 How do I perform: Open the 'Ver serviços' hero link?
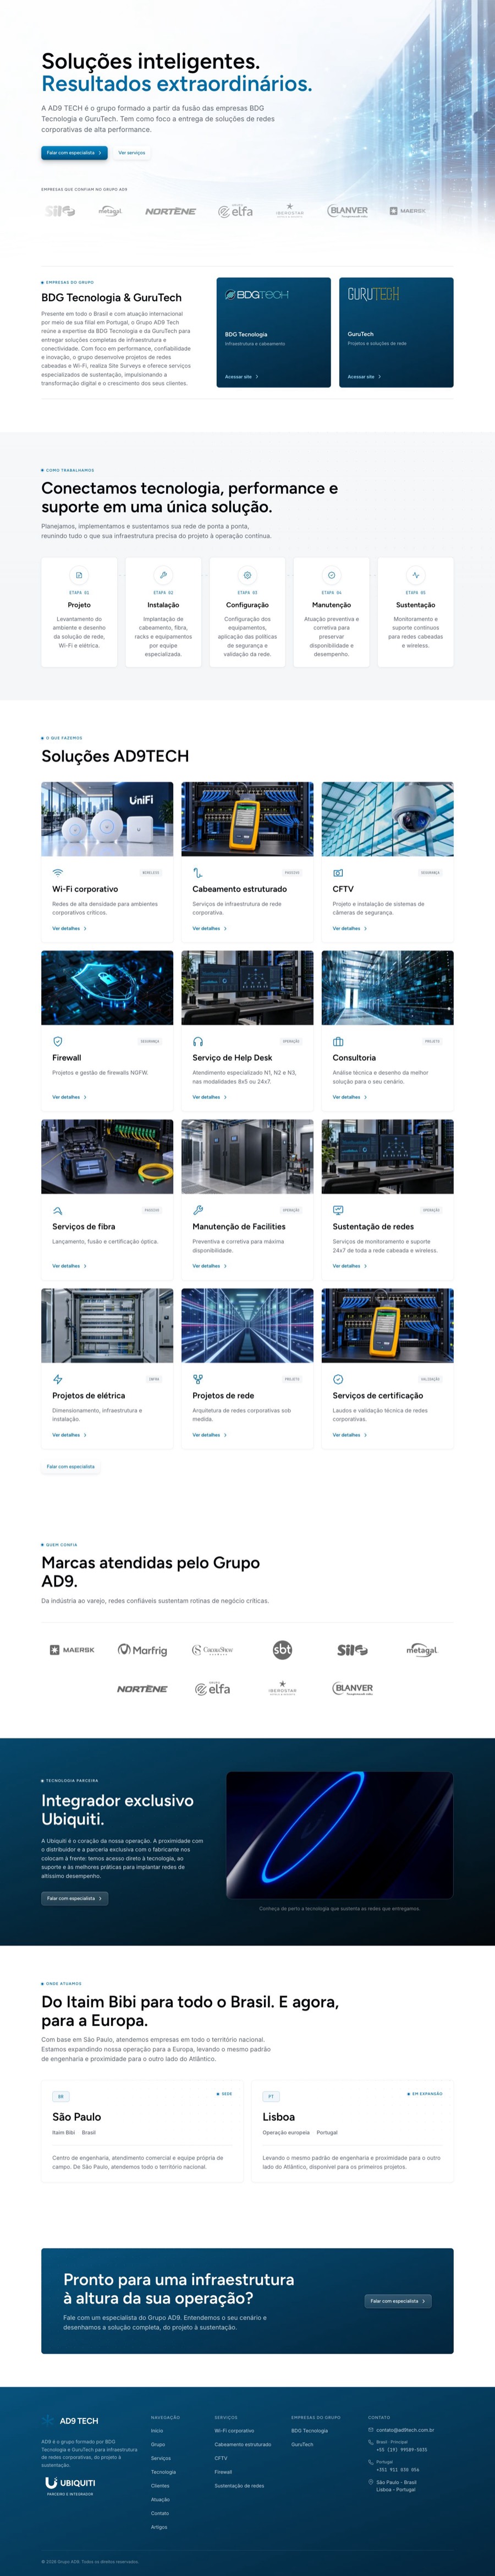tap(132, 153)
